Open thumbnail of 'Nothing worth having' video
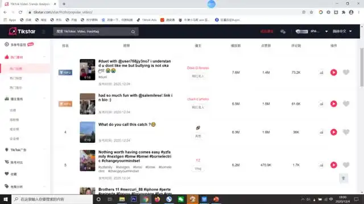Image resolution: width=364 pixels, height=204 pixels. (x=88, y=160)
